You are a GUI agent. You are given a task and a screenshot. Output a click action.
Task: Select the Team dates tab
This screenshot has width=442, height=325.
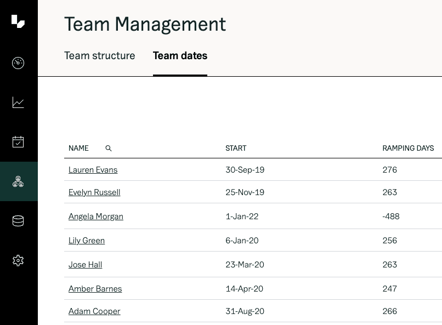180,56
